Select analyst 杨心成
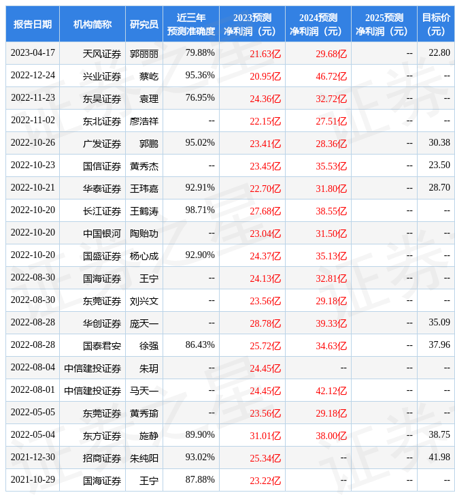 coord(144,257)
